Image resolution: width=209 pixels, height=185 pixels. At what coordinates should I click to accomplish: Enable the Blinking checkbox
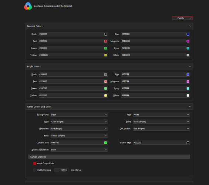point(35,170)
